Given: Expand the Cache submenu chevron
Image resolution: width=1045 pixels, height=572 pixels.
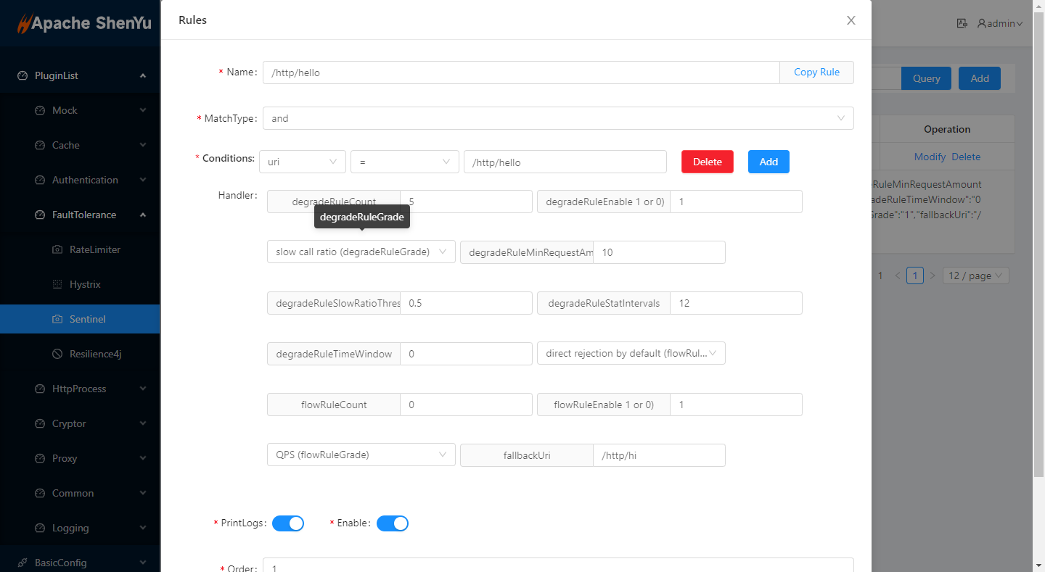Looking at the screenshot, I should (143, 145).
